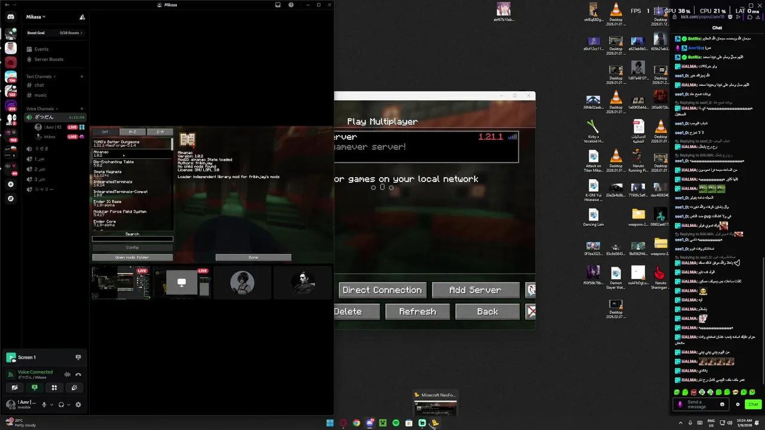Click Spotify icon in Windows taskbar

(x=396, y=423)
